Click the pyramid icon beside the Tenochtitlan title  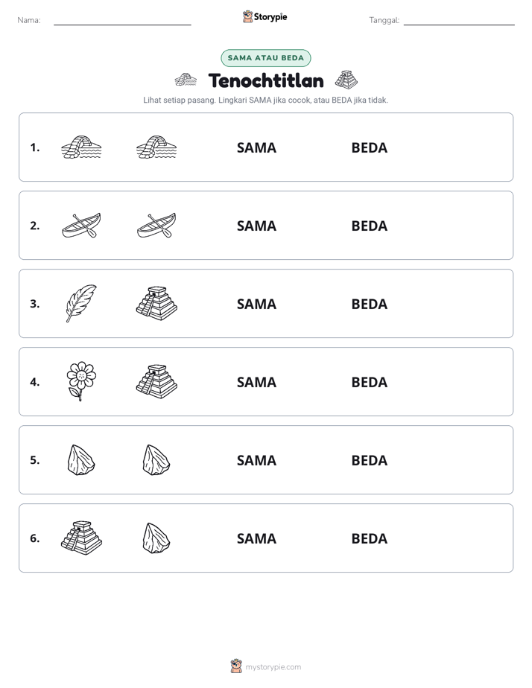point(346,80)
